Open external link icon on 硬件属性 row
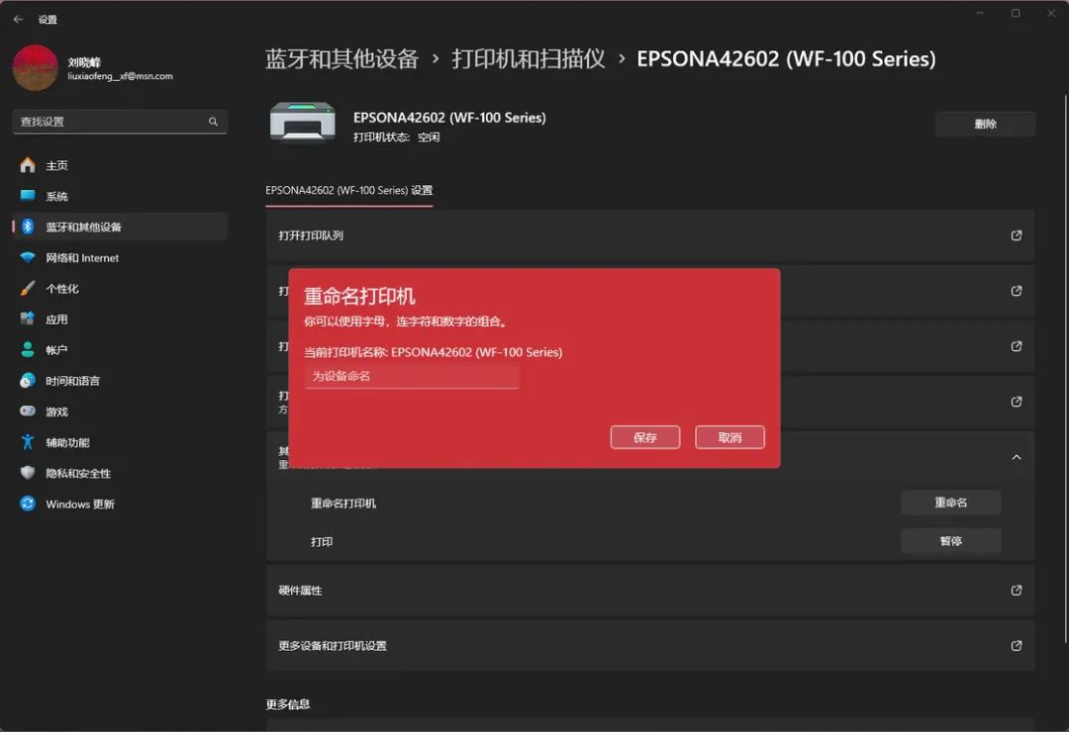 pyautogui.click(x=1016, y=591)
